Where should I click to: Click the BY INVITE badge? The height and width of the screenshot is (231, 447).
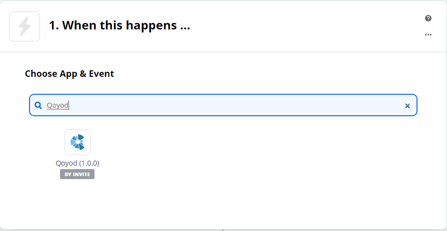[77, 175]
